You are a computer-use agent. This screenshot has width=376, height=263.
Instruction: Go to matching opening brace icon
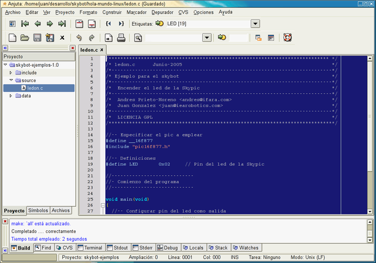click(x=108, y=23)
